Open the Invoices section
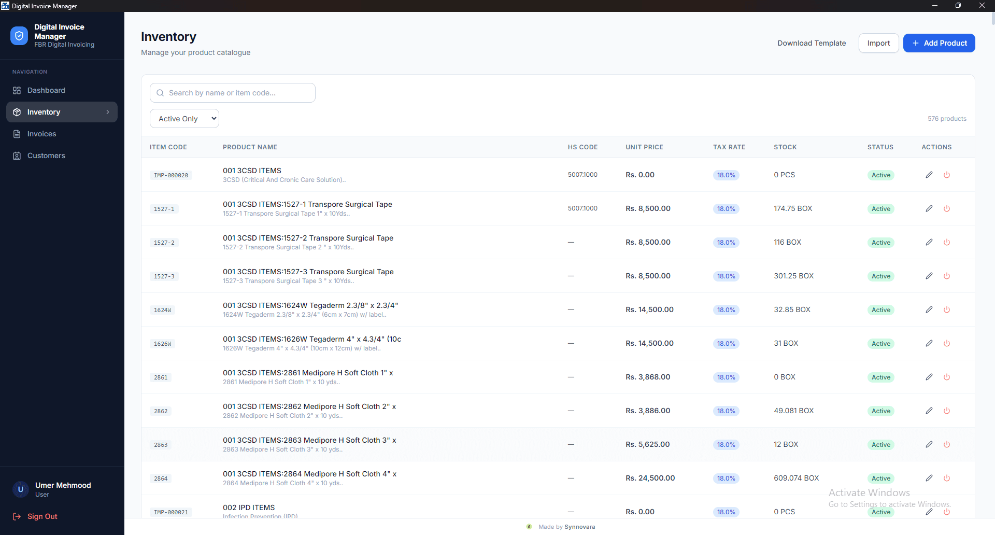995x535 pixels. [62, 134]
